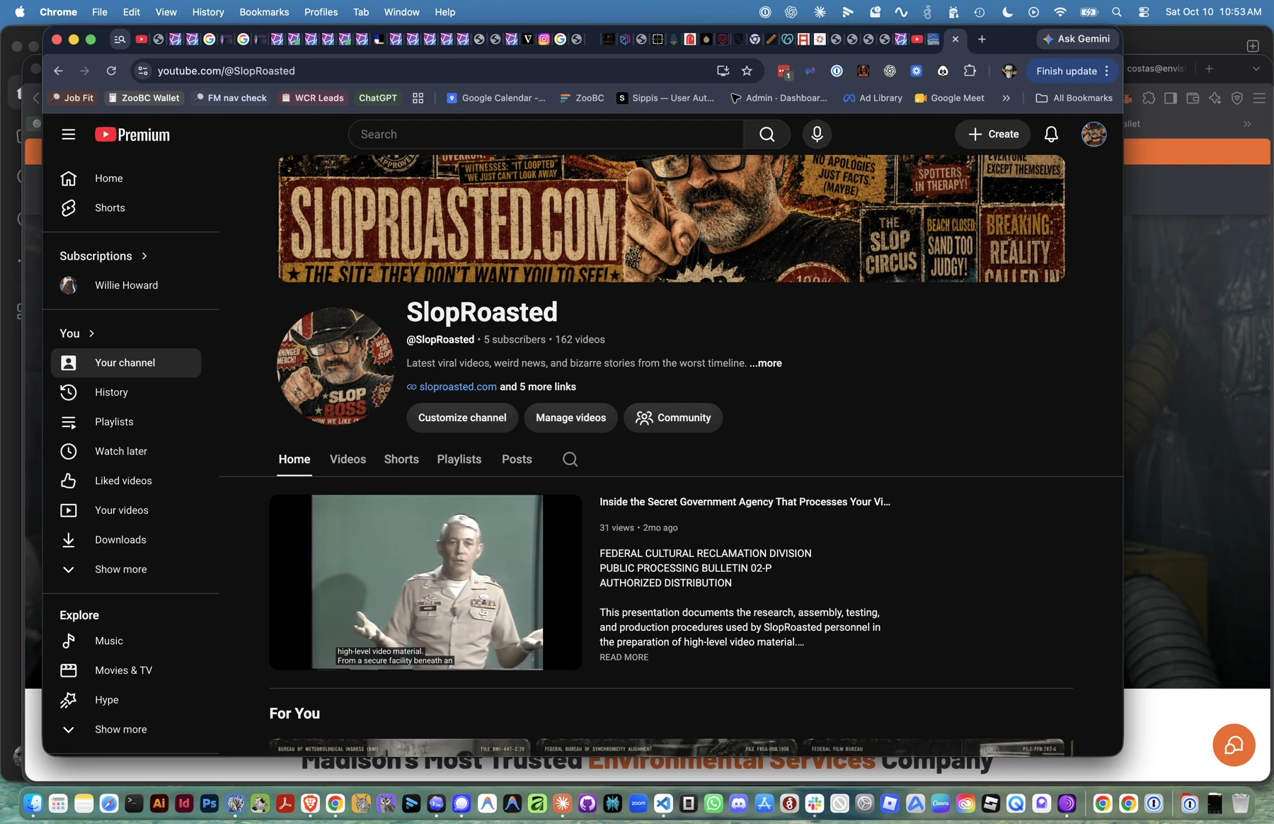Open the Chrome extensions puzzle icon
This screenshot has width=1274, height=824.
pos(970,71)
